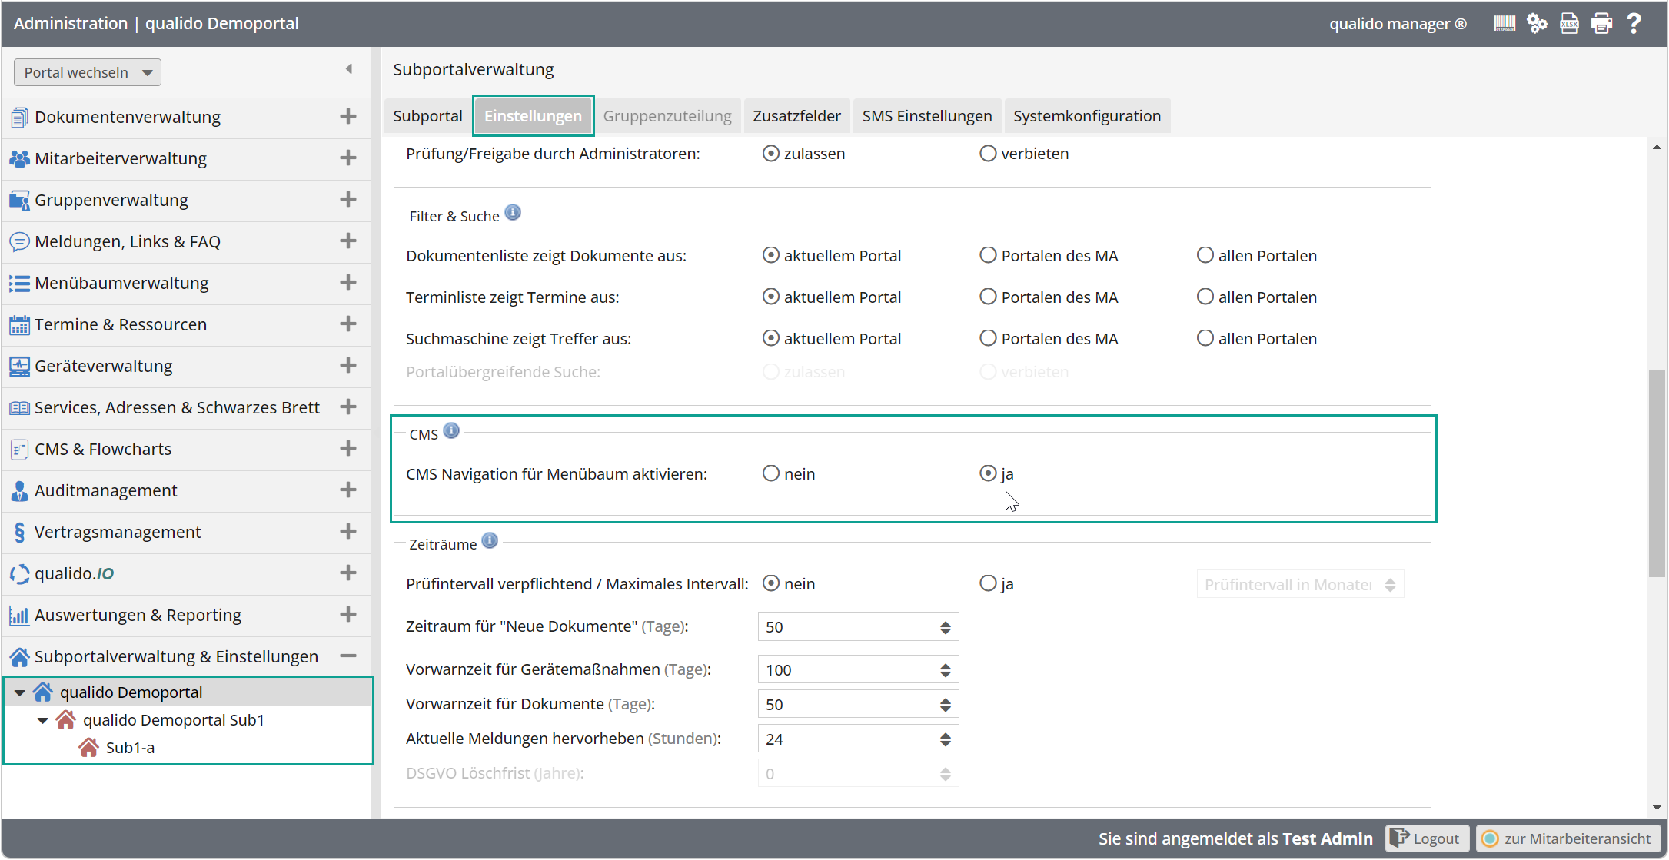Screen dimensions: 1669x860
Task: Click the Zeitraum für Neue Dokumente stepper arrows
Action: (945, 627)
